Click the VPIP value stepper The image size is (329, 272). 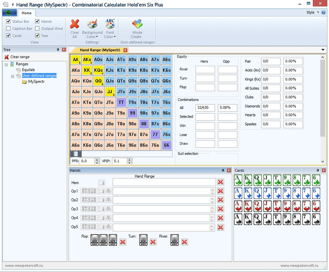coord(129,161)
